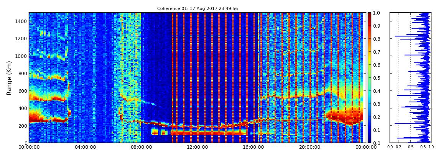
Task: Click the colorbar label 0.3
Action: (x=377, y=104)
